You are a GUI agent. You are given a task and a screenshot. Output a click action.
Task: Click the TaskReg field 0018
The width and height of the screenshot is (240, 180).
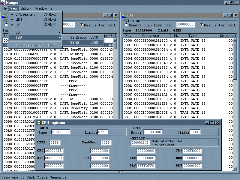(x=106, y=142)
